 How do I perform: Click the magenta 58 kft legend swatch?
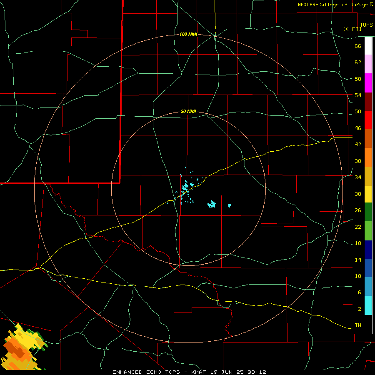(x=368, y=82)
